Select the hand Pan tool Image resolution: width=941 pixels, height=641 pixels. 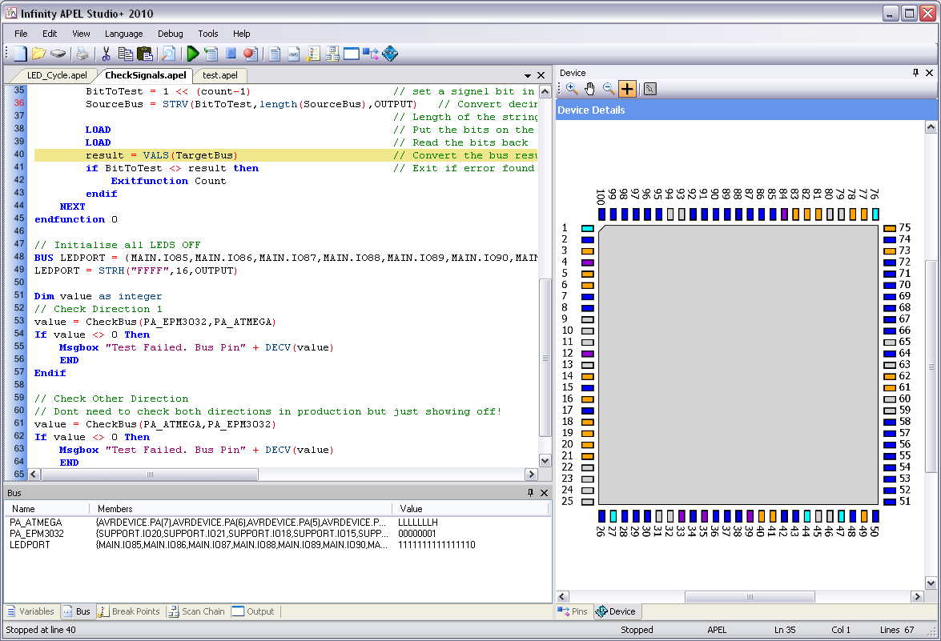click(x=590, y=89)
